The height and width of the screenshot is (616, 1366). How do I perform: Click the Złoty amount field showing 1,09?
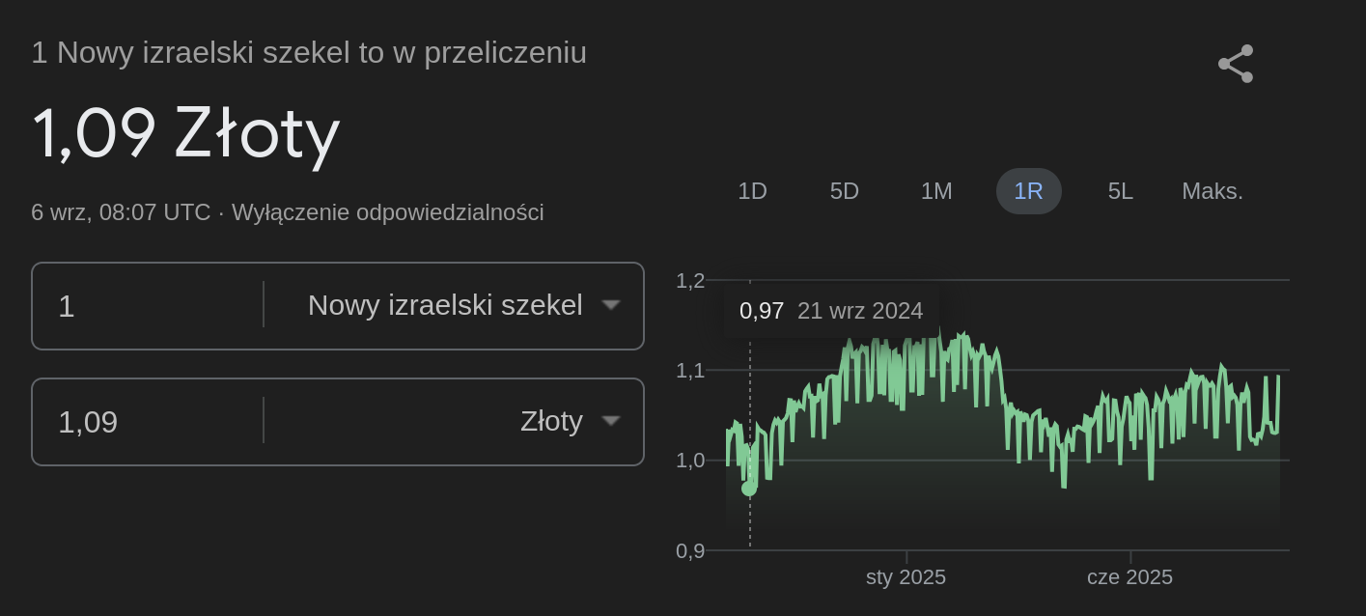tap(147, 422)
